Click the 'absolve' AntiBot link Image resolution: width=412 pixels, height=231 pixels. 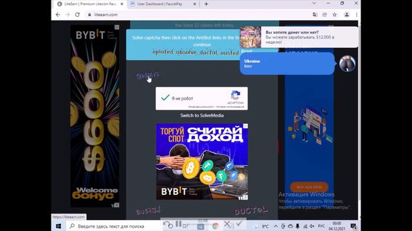point(147,75)
